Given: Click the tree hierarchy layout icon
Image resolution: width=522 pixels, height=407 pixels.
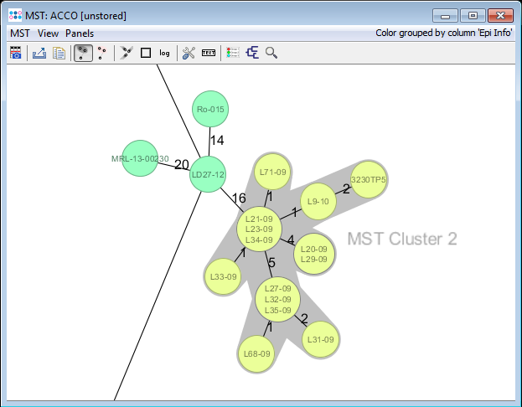Looking at the screenshot, I should click(251, 53).
